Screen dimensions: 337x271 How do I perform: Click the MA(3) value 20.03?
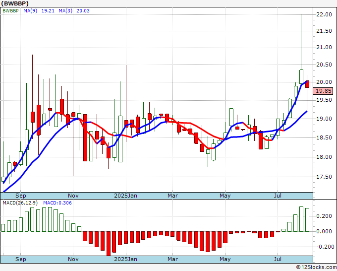[x=83, y=11]
